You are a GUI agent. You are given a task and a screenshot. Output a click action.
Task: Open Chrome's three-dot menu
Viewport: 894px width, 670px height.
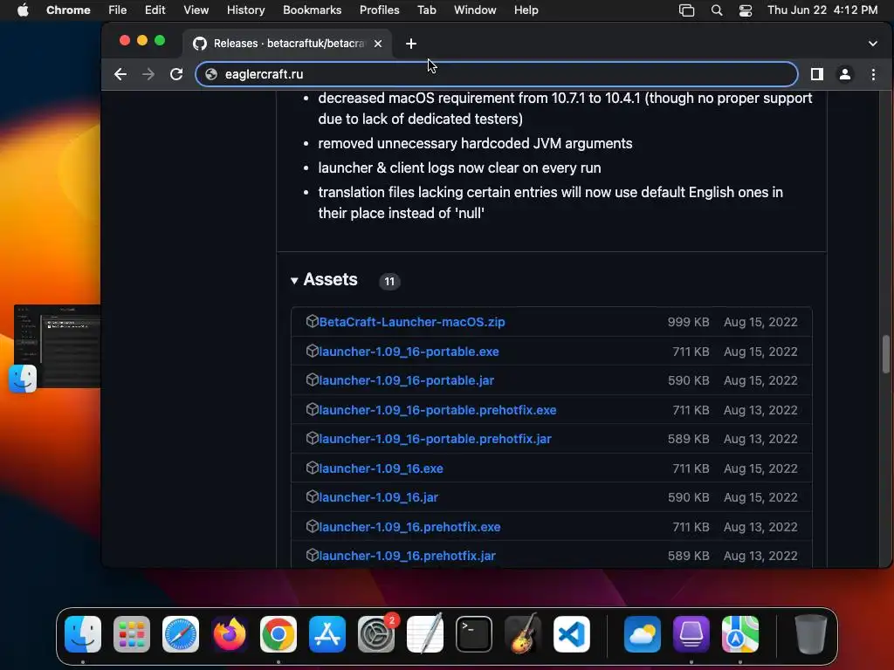coord(873,74)
